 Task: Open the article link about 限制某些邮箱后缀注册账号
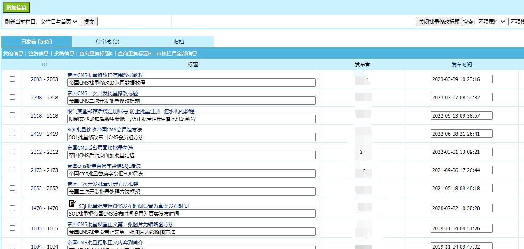[131, 111]
